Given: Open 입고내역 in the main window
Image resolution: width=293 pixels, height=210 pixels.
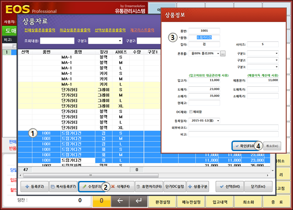Looking at the screenshot, I should [220, 202].
